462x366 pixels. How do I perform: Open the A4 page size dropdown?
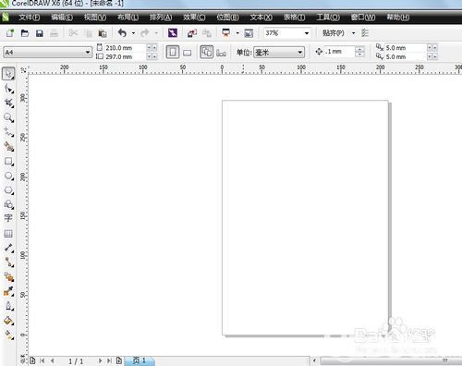pyautogui.click(x=88, y=53)
